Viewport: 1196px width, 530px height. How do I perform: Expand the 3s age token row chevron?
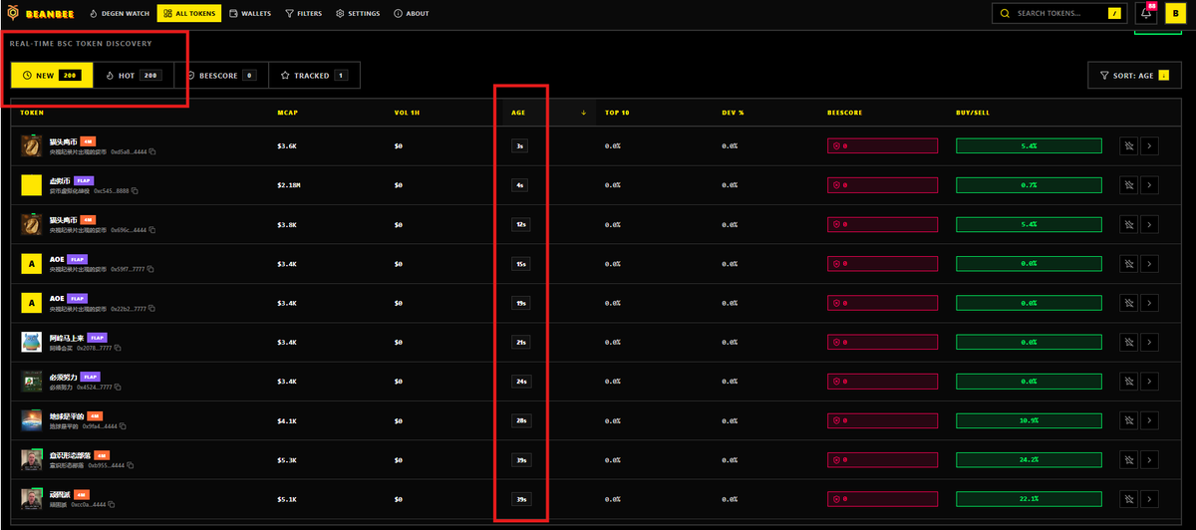point(1149,145)
